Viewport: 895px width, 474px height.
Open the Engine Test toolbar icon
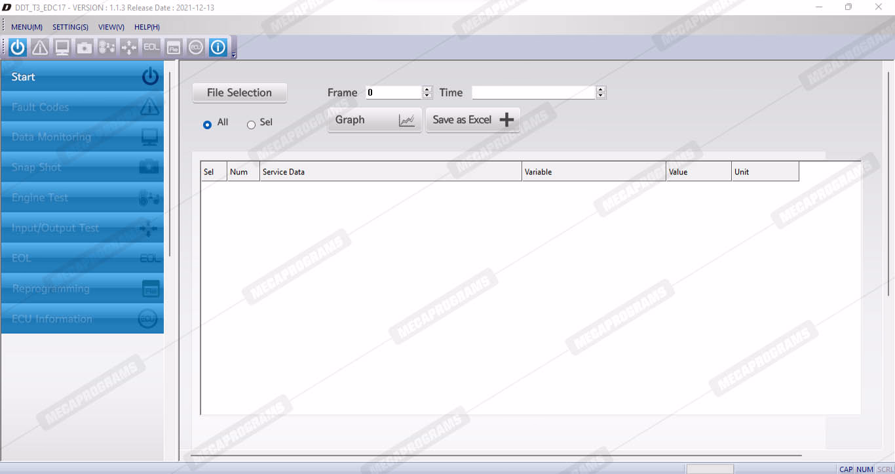(107, 47)
